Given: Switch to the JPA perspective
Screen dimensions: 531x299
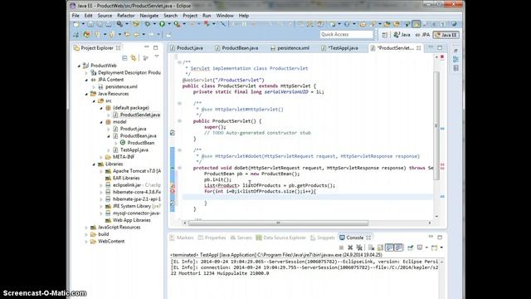Looking at the screenshot, I should pos(422,35).
